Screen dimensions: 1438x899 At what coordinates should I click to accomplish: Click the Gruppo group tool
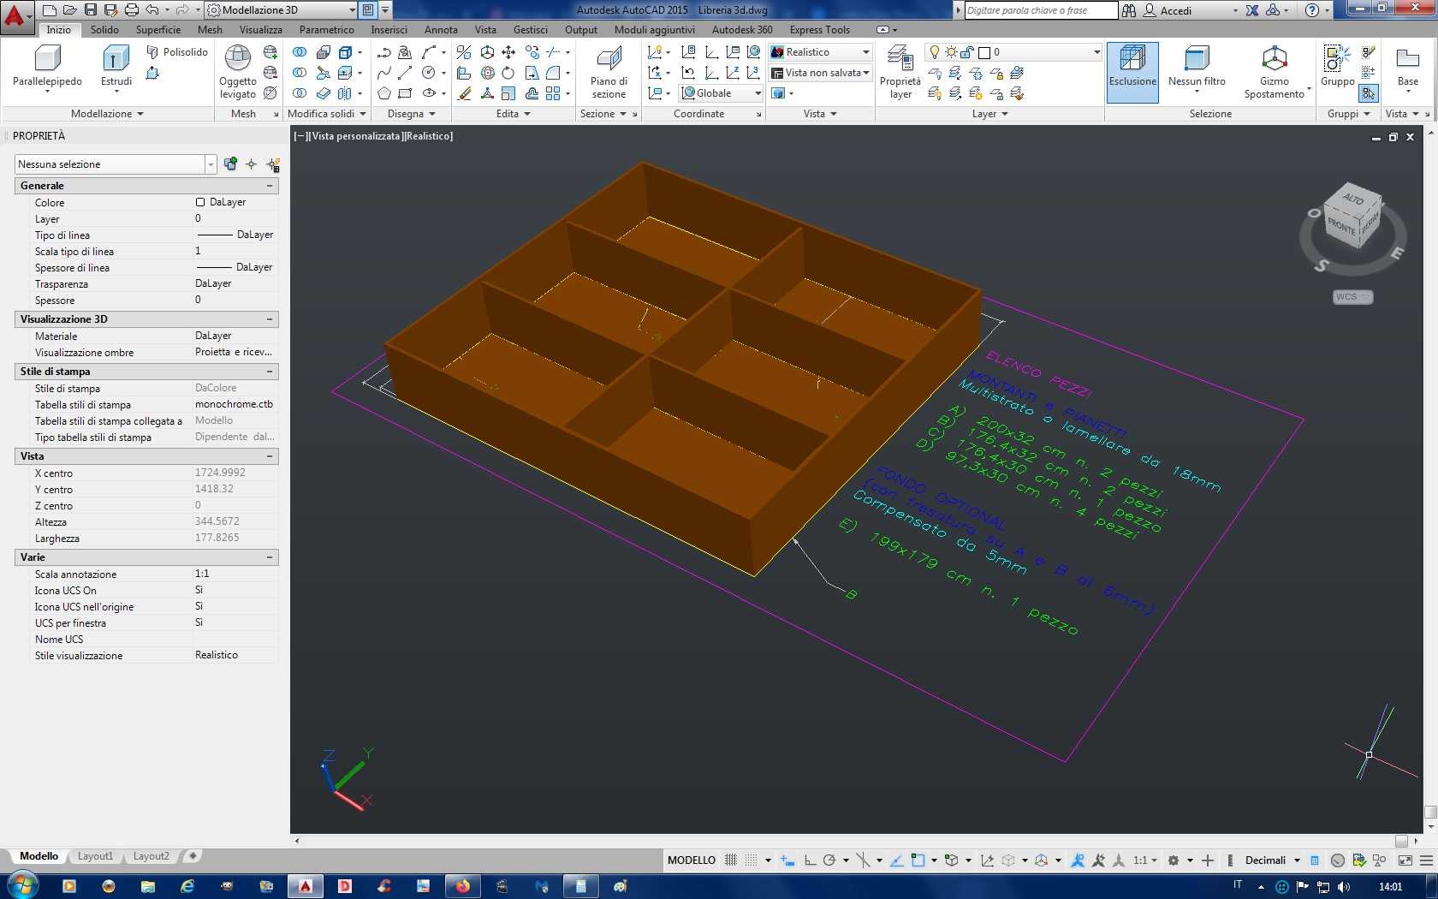point(1337,67)
